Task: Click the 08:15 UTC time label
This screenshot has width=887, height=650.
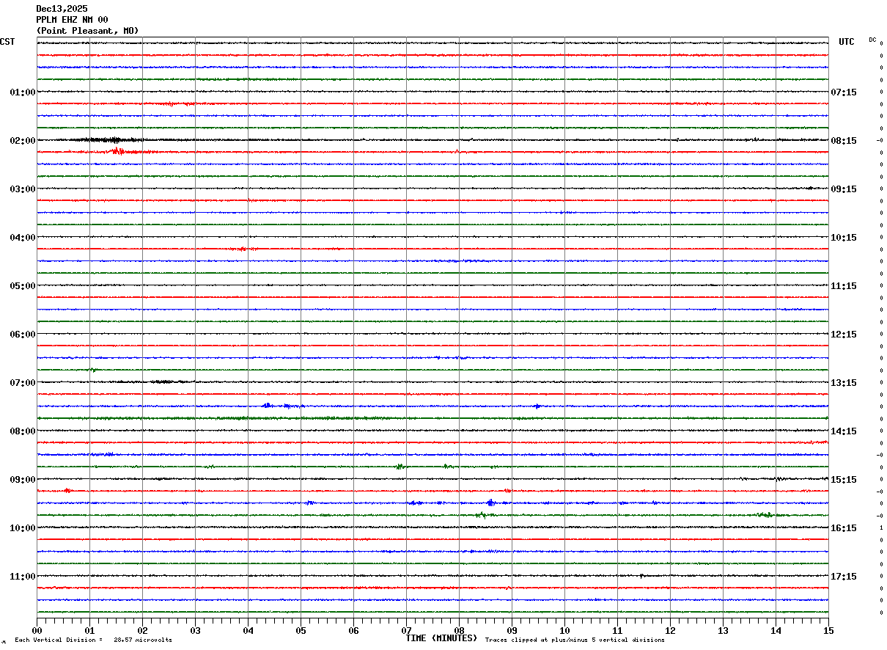Action: point(844,141)
